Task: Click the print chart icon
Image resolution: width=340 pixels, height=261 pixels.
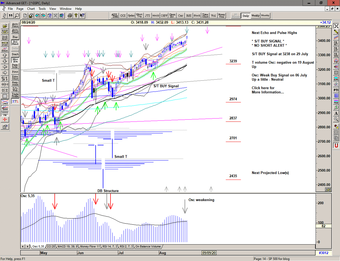Action: [70, 16]
